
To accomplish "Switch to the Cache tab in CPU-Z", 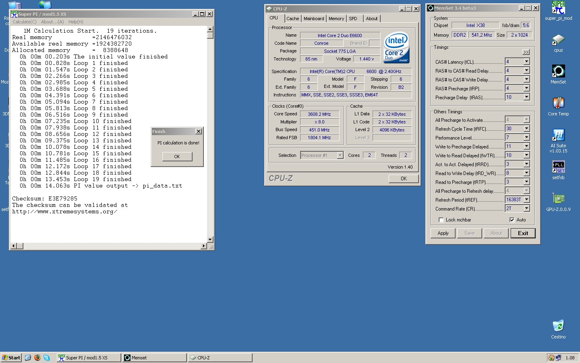I will point(293,19).
